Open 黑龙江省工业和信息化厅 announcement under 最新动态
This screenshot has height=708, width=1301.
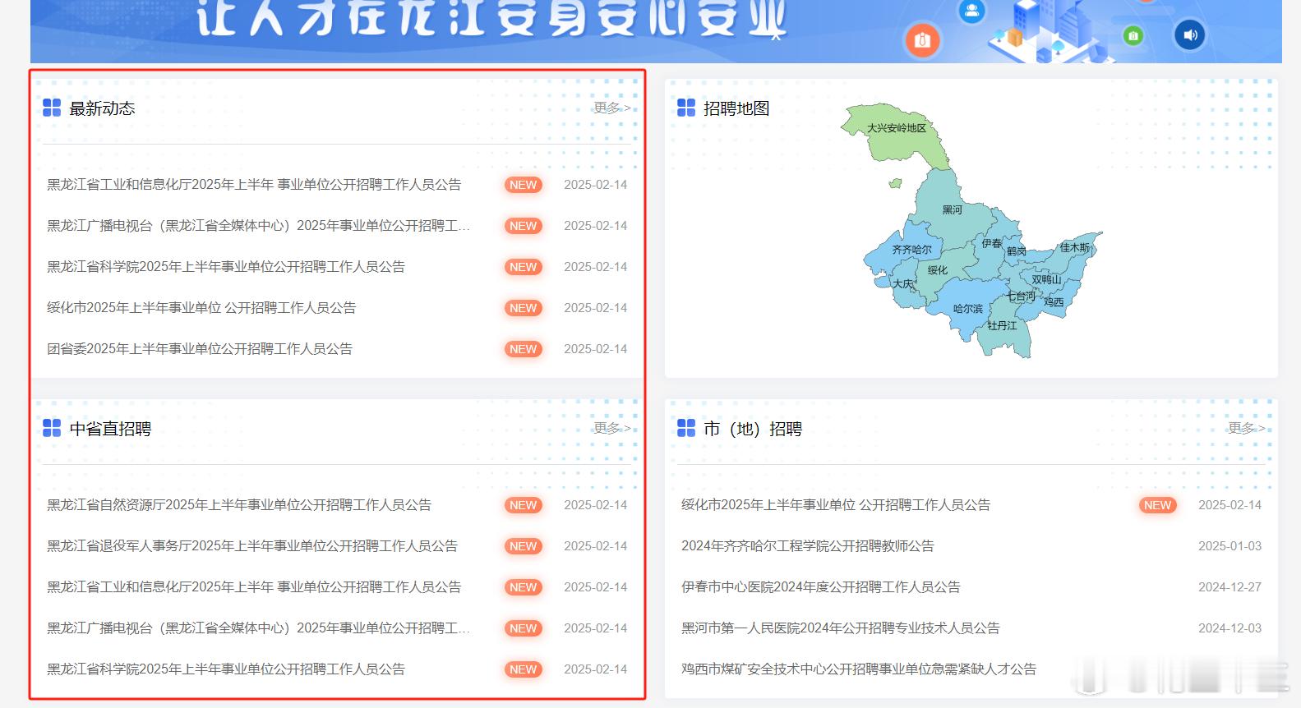(254, 185)
